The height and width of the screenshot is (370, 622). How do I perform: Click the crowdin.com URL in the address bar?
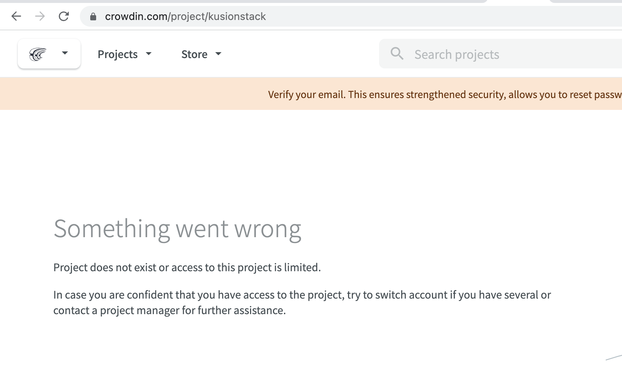[x=185, y=16]
